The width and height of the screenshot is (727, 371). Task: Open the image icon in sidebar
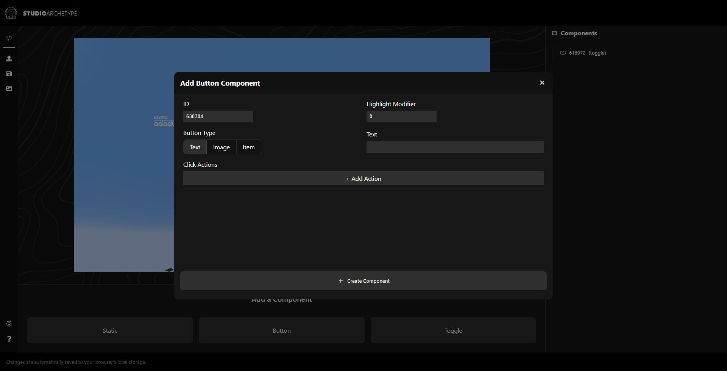9,89
